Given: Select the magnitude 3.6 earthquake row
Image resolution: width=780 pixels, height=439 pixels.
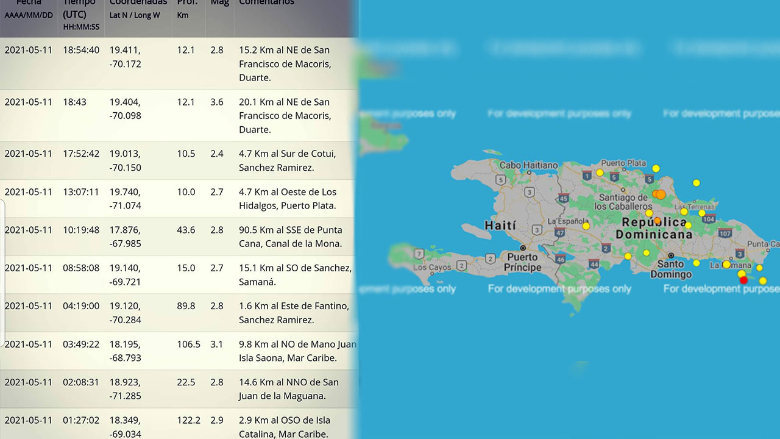Looking at the screenshot, I should pos(177,116).
